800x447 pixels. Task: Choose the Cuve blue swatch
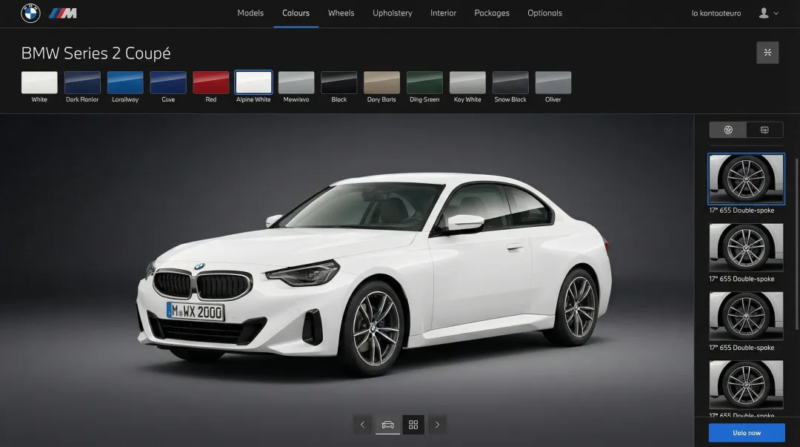point(168,82)
